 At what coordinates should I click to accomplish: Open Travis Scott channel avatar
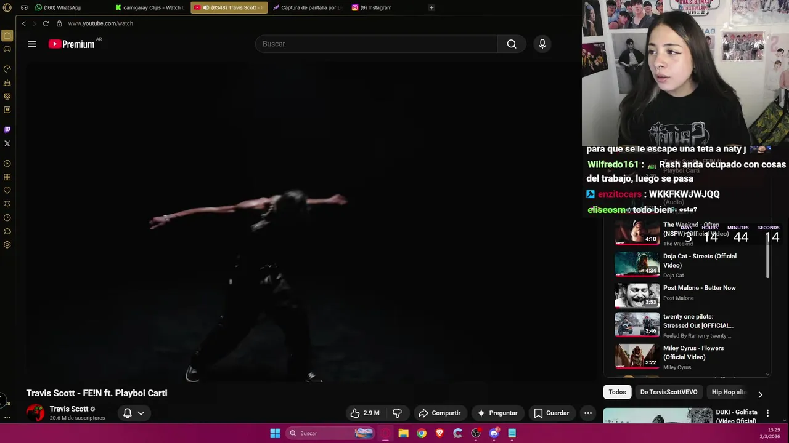(36, 413)
